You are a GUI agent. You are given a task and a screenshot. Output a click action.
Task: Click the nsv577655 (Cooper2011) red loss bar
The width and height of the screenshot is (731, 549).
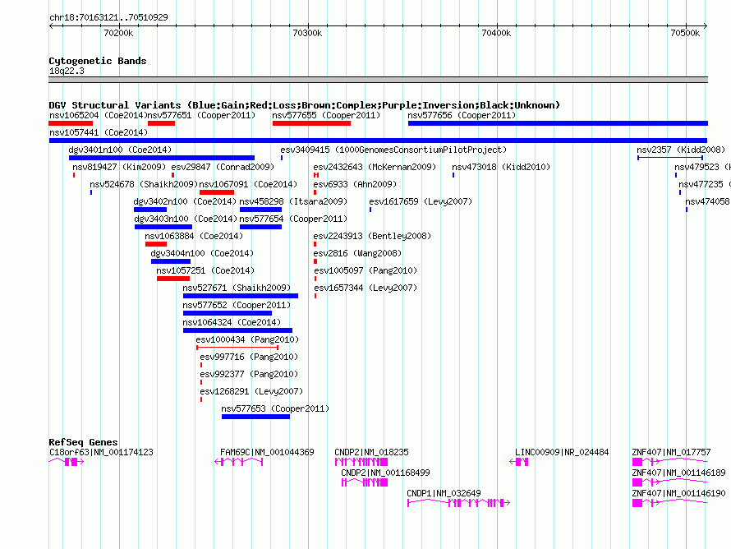coord(311,123)
